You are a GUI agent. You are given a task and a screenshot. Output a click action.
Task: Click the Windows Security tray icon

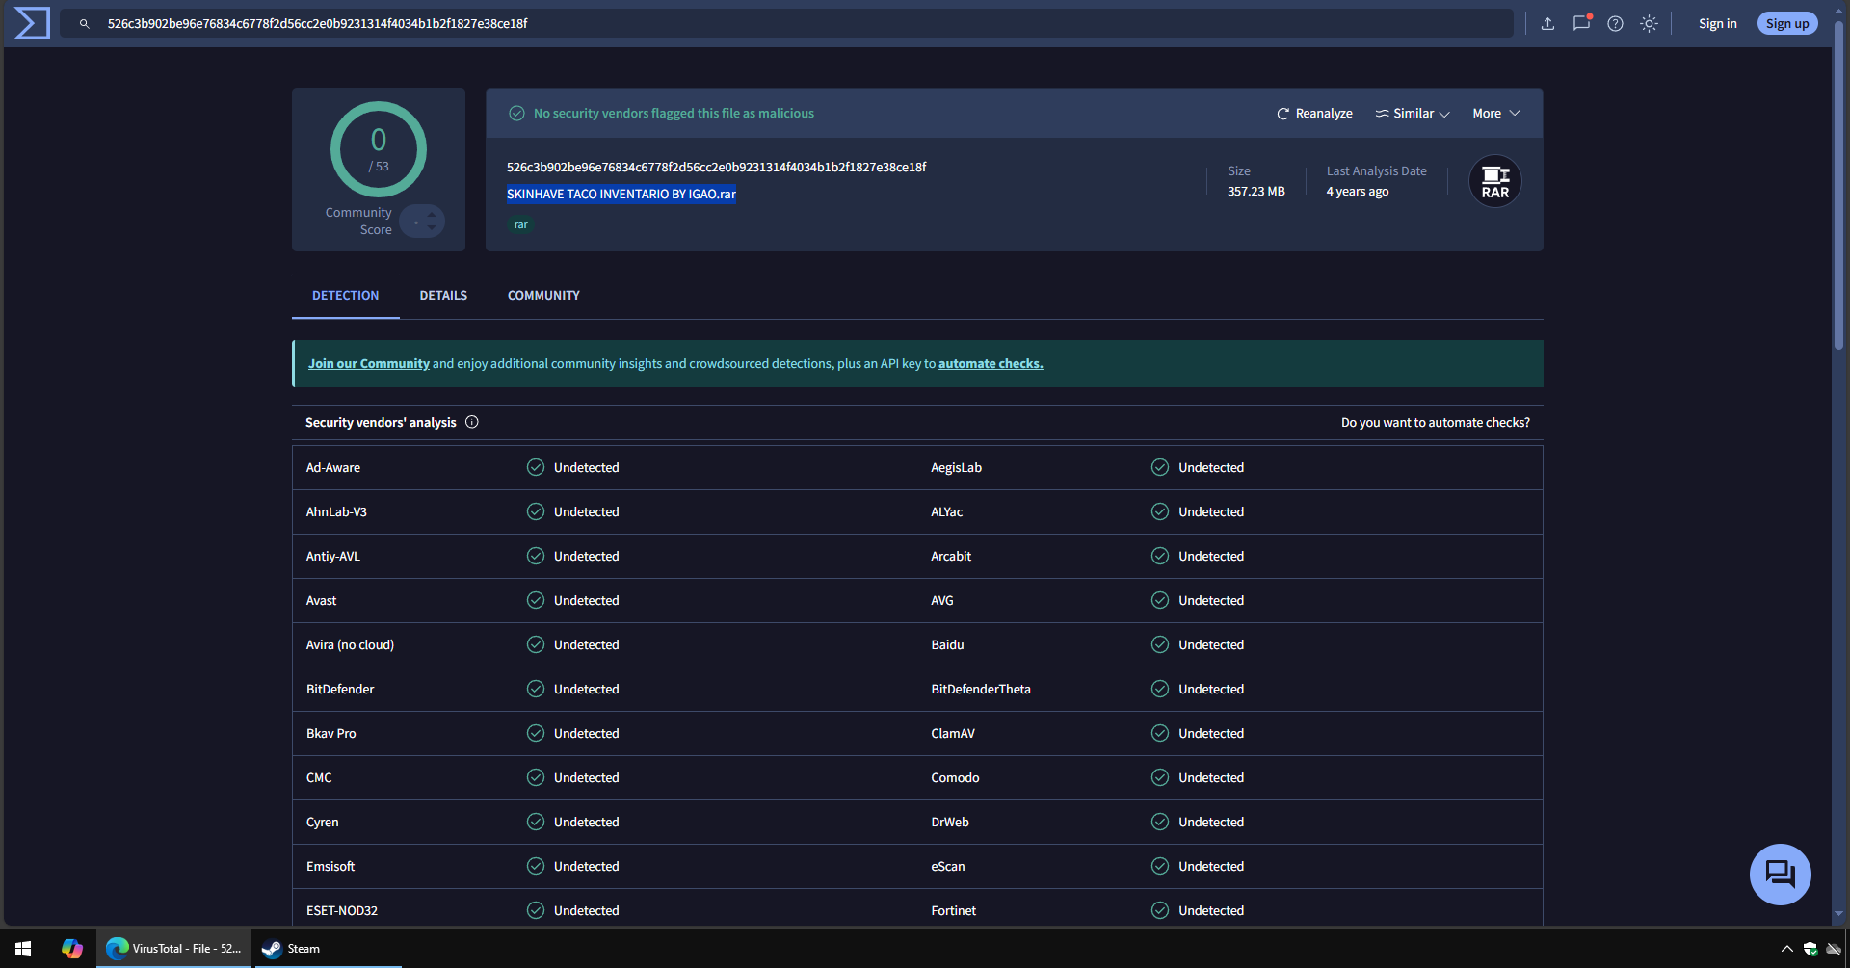click(x=1810, y=949)
